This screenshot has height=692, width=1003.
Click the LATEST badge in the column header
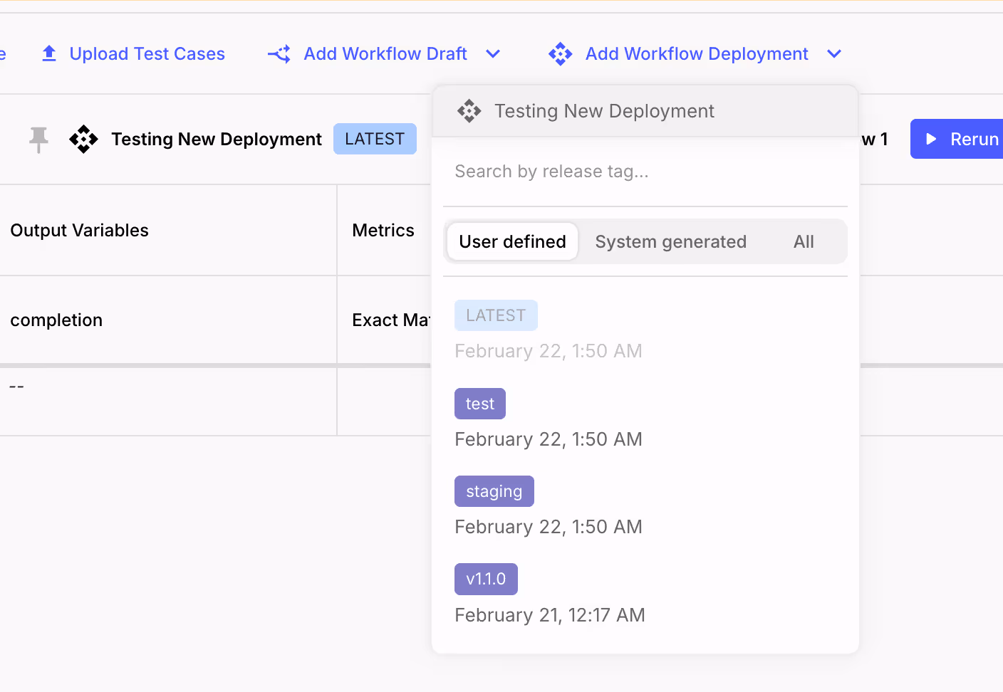point(375,139)
